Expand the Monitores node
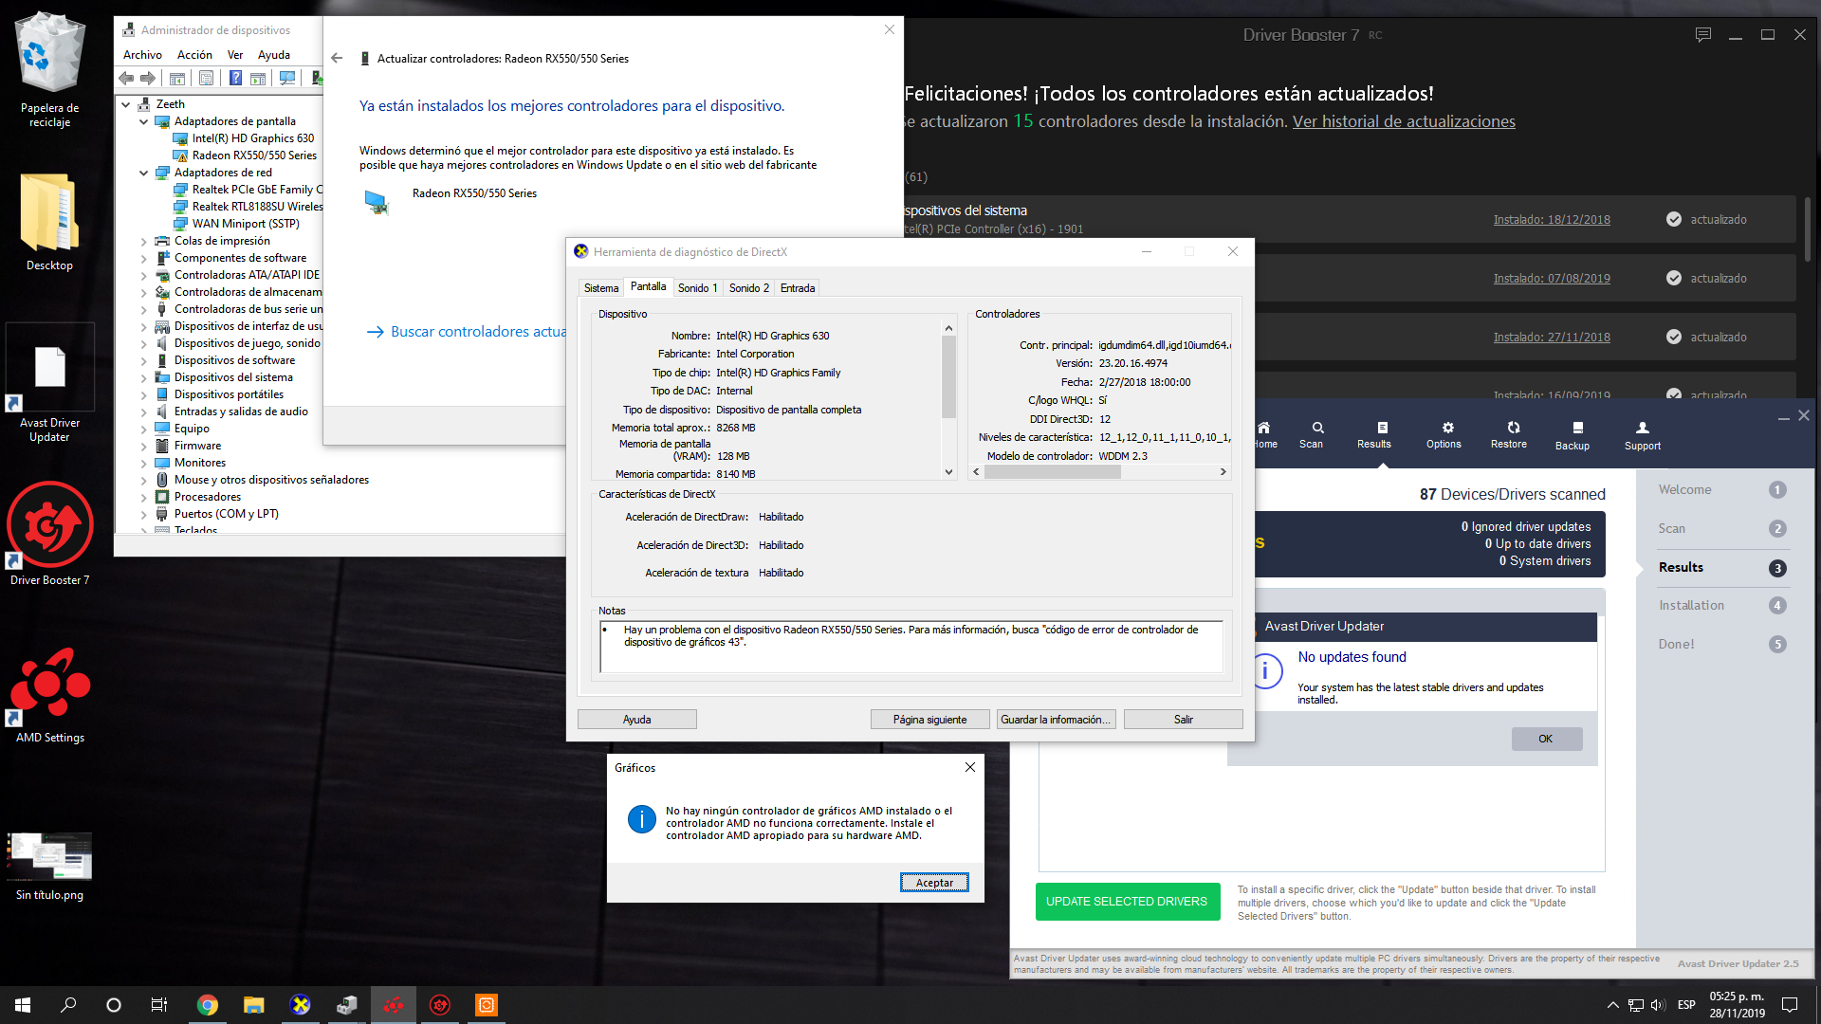1821x1024 pixels. point(144,464)
